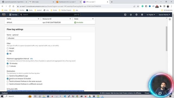The width and height of the screenshot is (174, 98).
Task: Open the Chrome tab search chevron
Action: click(x=156, y=2)
